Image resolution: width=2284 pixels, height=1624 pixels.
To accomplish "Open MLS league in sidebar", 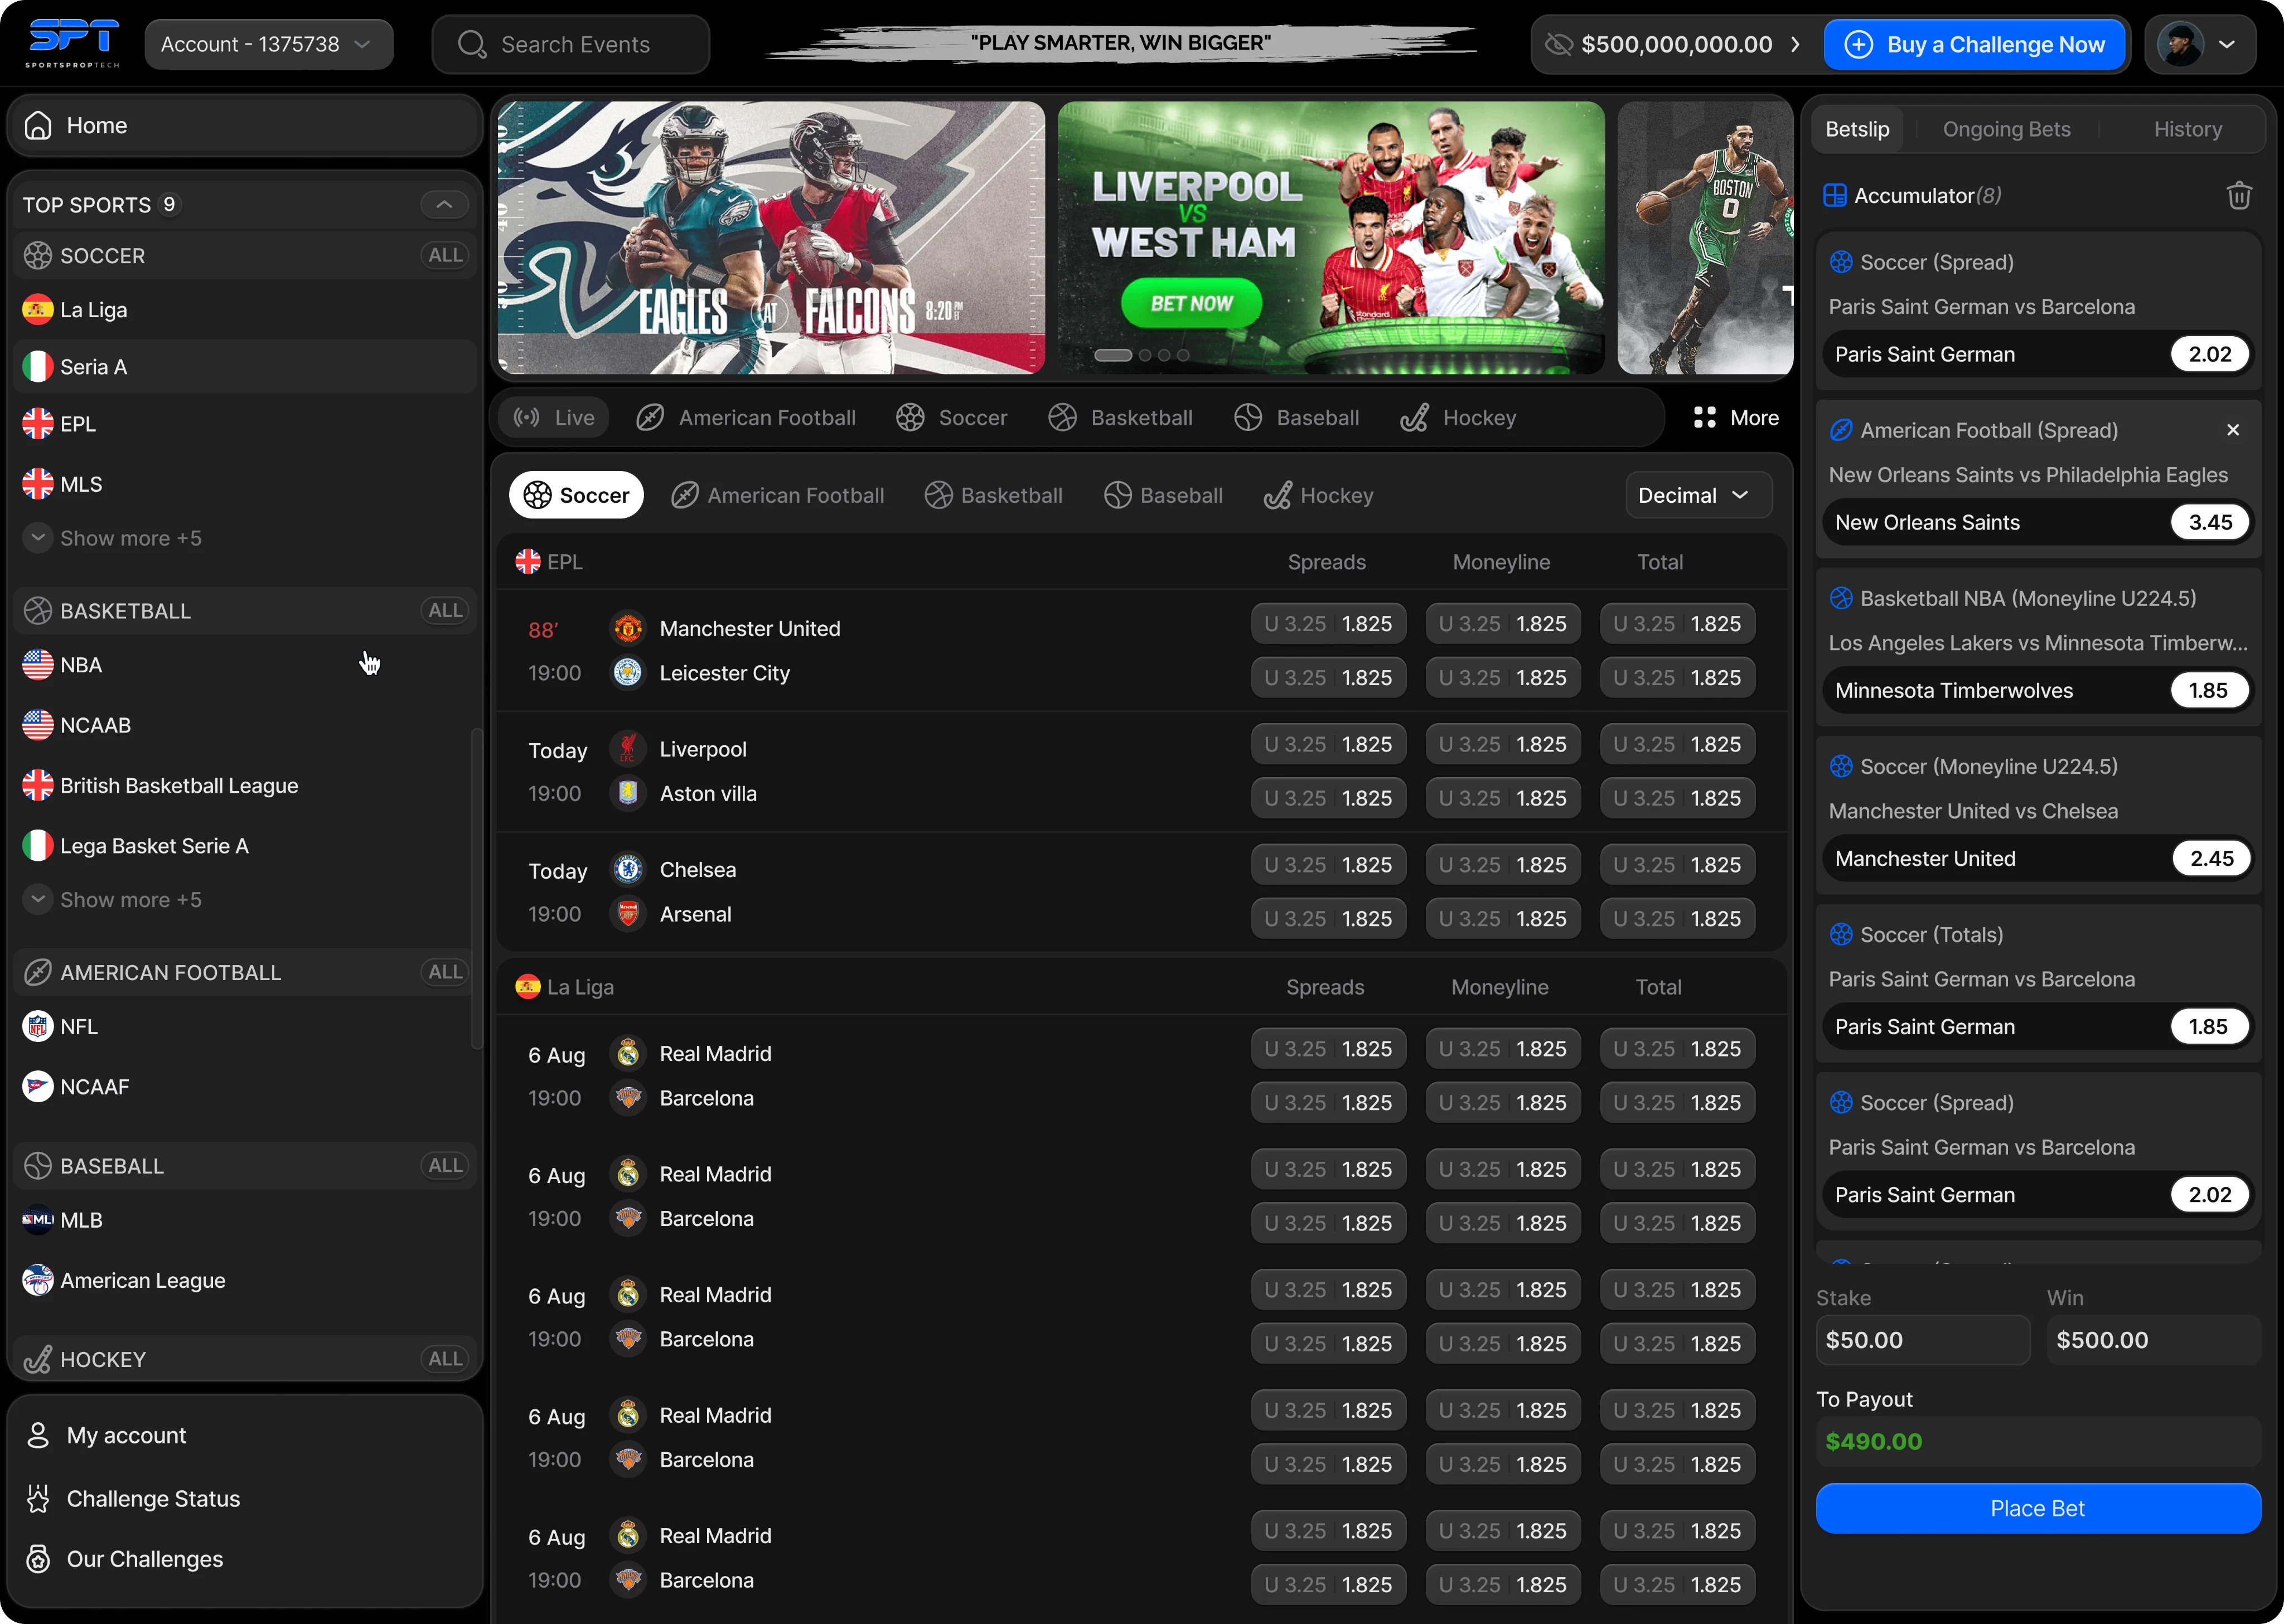I will click(245, 484).
